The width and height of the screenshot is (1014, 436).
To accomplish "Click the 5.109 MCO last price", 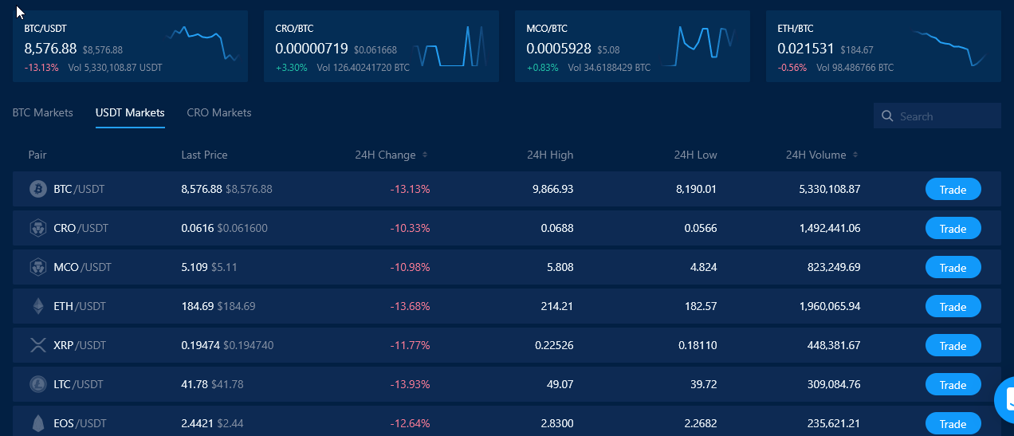I will pos(195,267).
